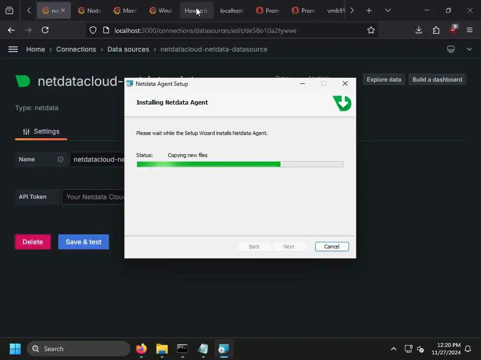
Task: Toggle Grafana kiosk monitor icon
Action: (451, 49)
